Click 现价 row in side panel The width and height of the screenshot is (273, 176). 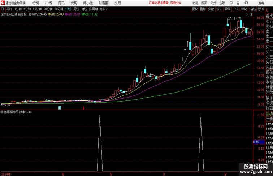pos(269,72)
